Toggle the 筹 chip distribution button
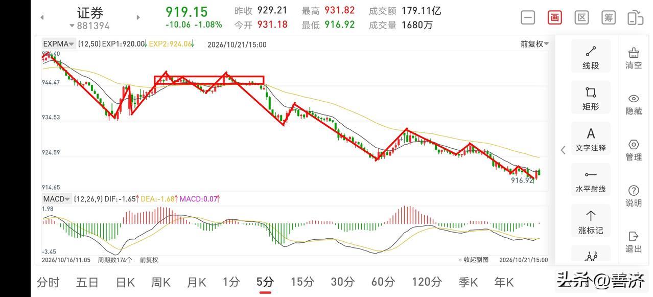Screen dimensions: 653x297 [609, 17]
